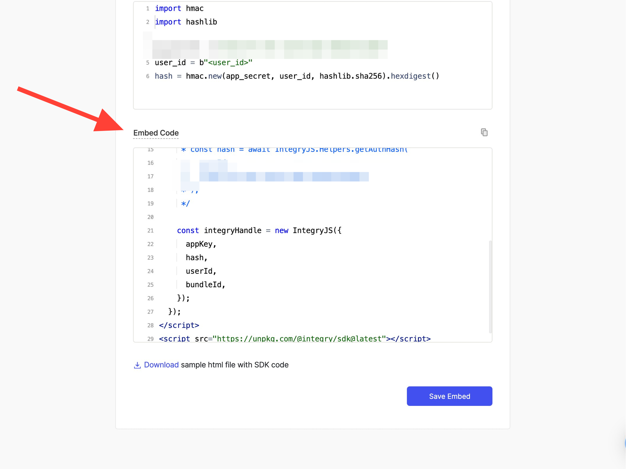Click the user_id assignment line
Screen dimensions: 626x469
pos(203,63)
